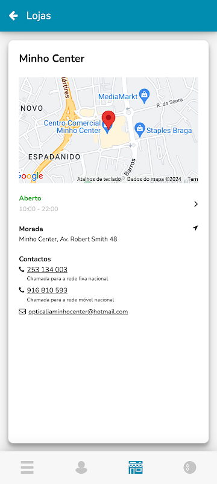Image resolution: width=217 pixels, height=484 pixels.
Task: Tap the address Minho Center, Av. Robert Smith 48
Action: (x=68, y=239)
